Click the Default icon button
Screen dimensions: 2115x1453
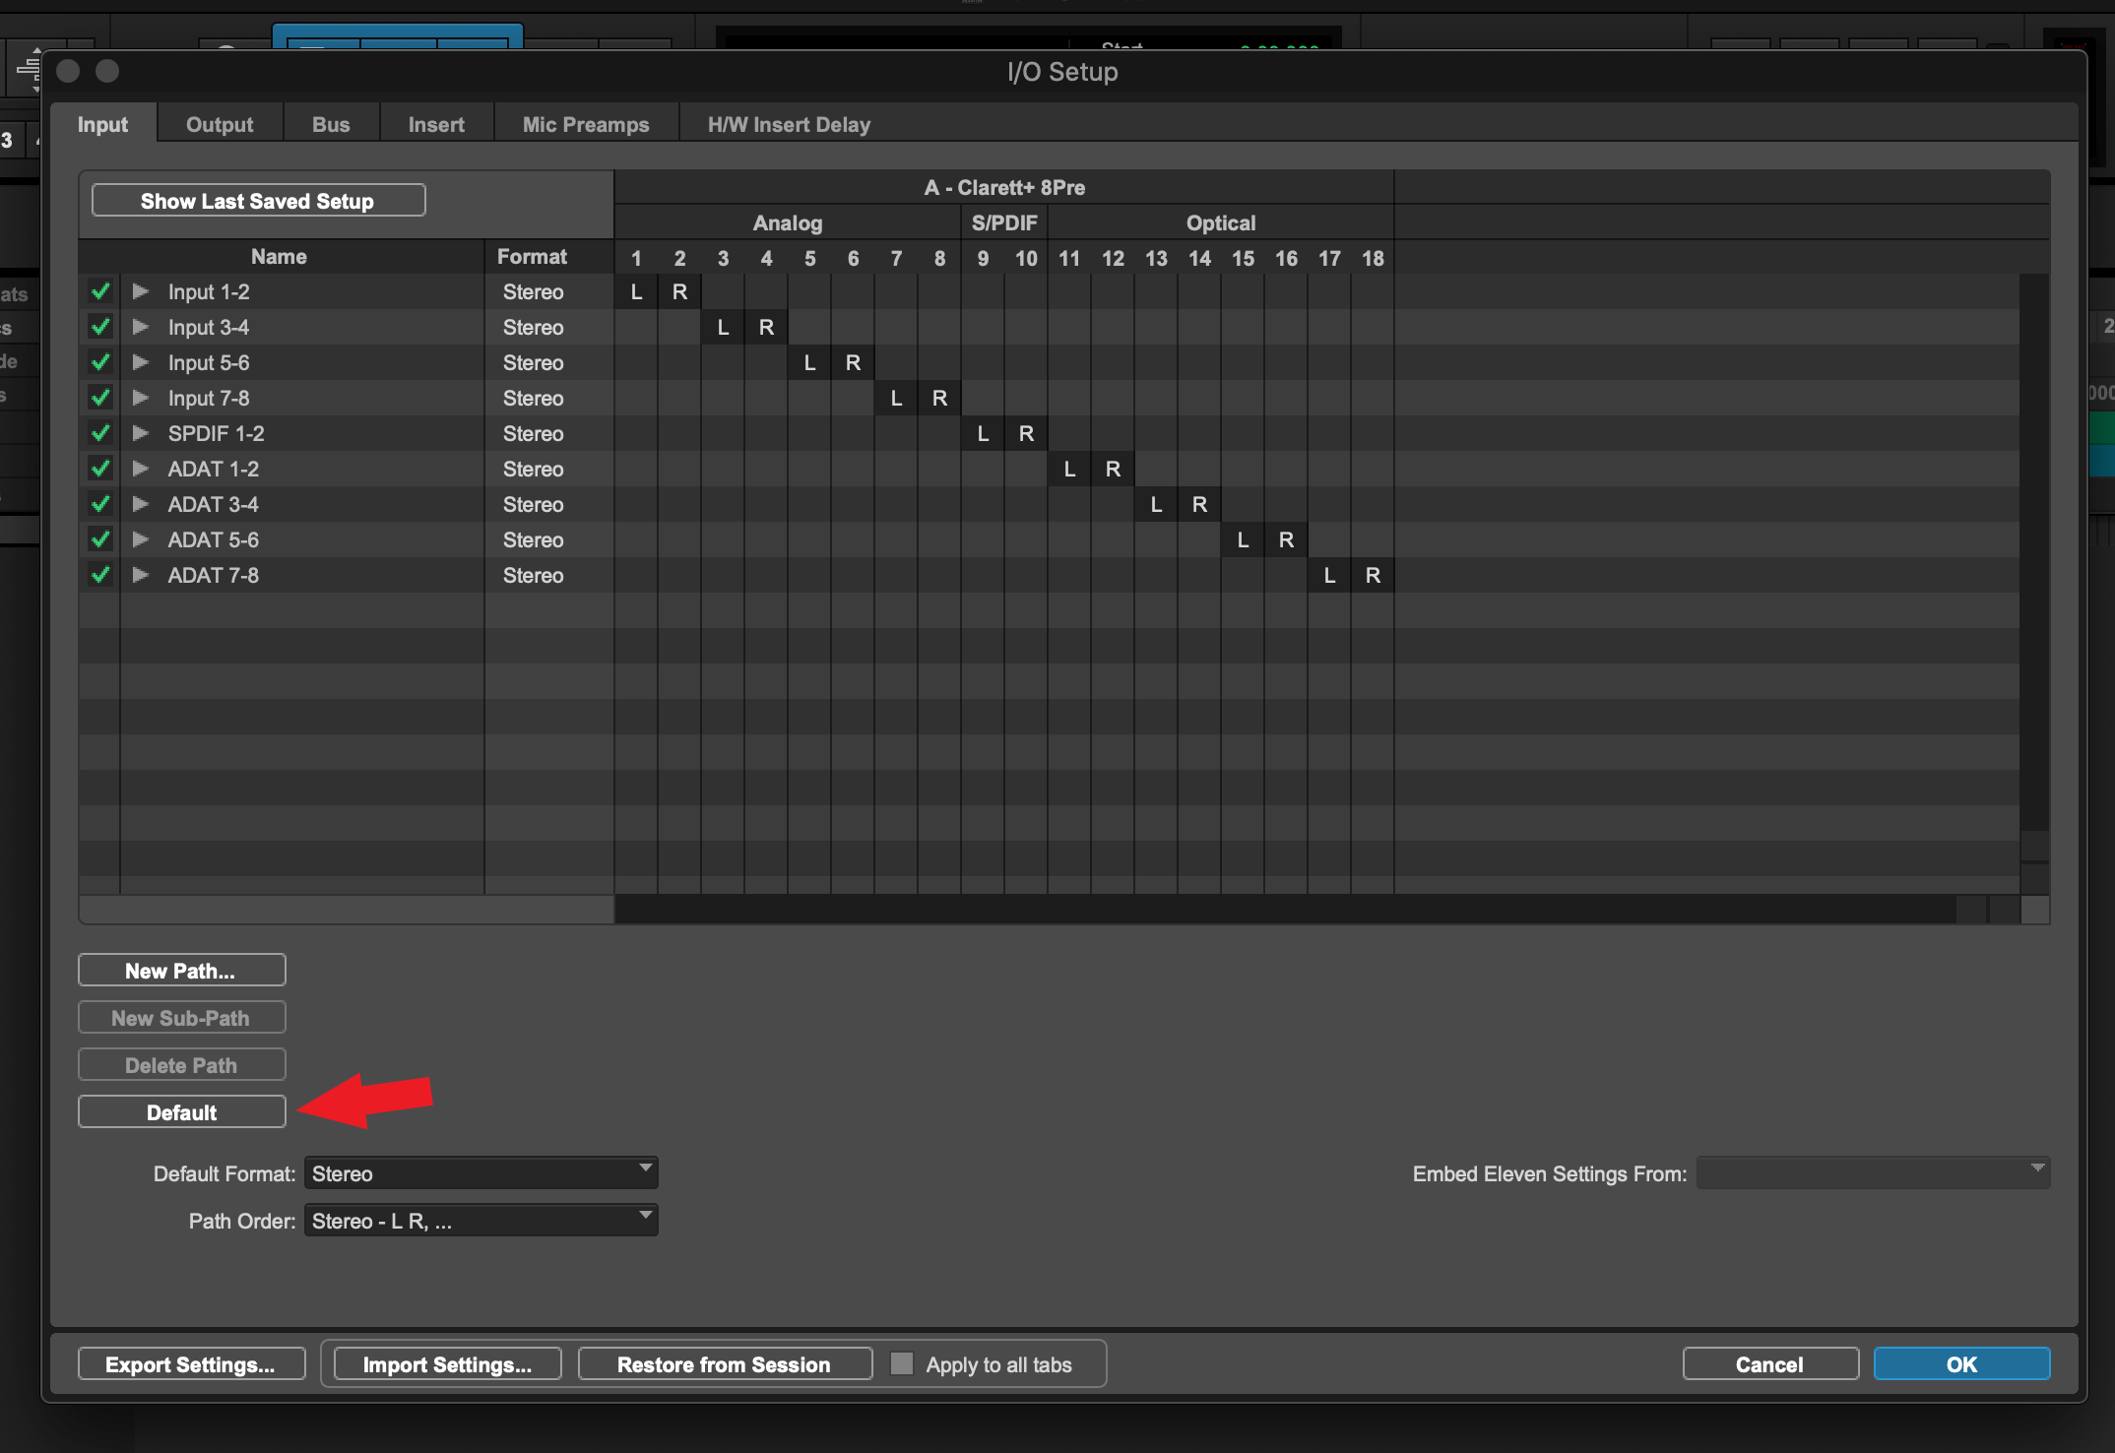180,1110
